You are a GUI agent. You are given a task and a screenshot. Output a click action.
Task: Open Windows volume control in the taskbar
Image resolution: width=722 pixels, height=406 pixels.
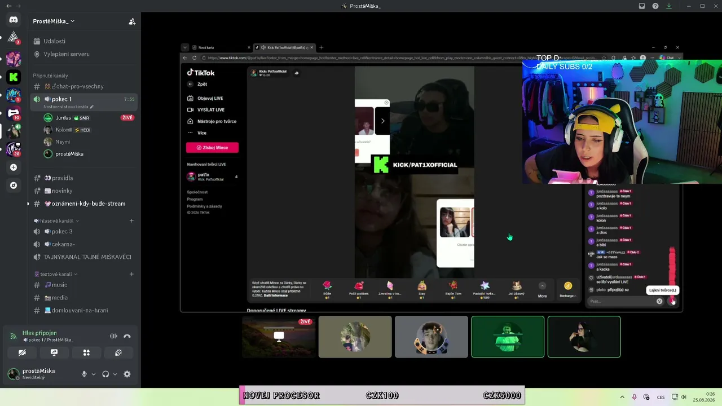tap(683, 397)
